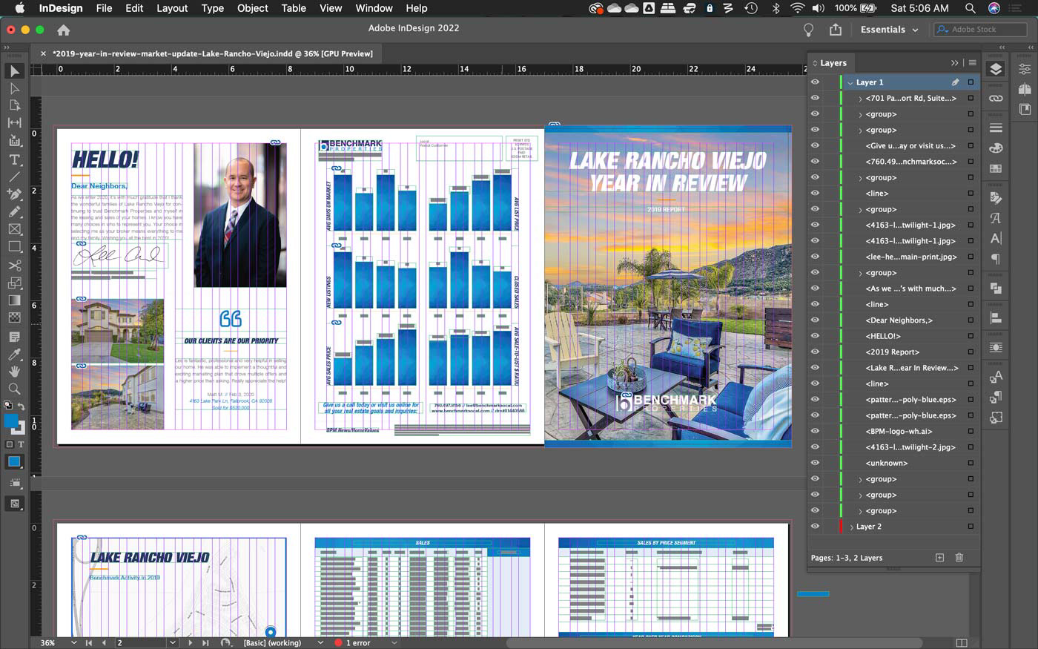The height and width of the screenshot is (649, 1038).
Task: Open the Table menu
Action: tap(294, 8)
